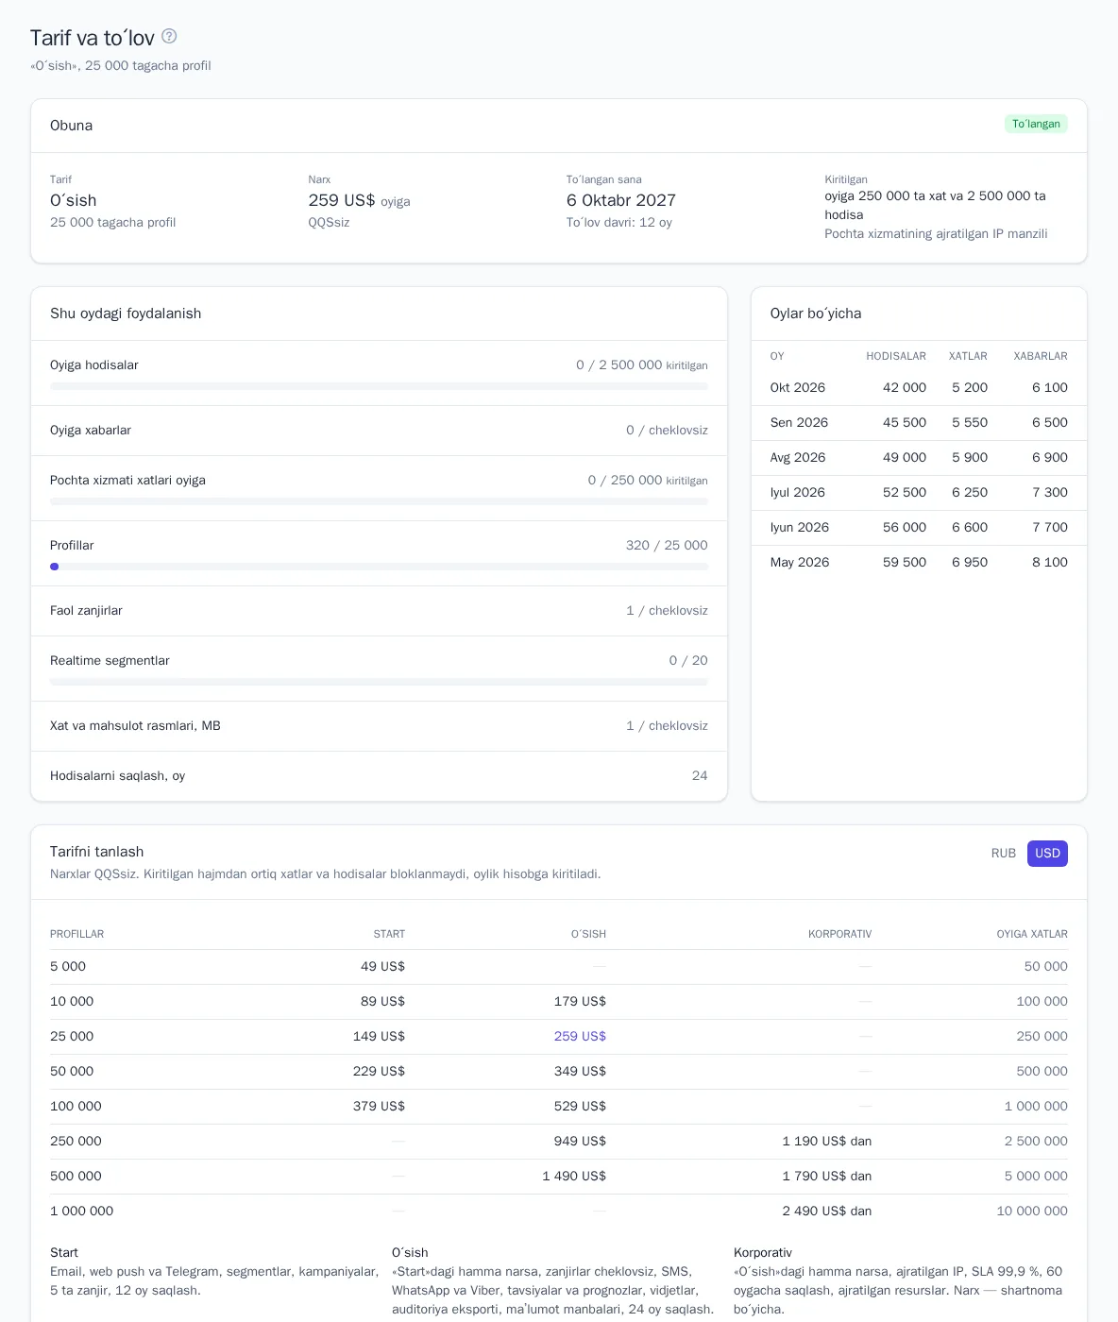This screenshot has width=1118, height=1322.
Task: Choose the 1 190 US$ dan Korporativ price
Action: 827,1142
